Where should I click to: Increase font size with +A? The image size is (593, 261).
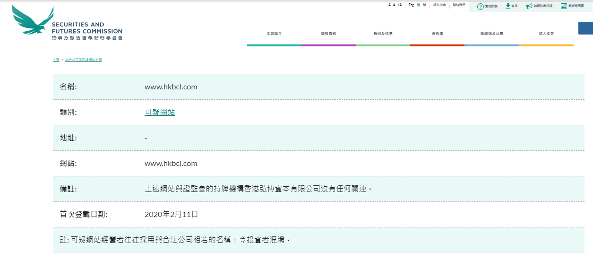coord(399,5)
